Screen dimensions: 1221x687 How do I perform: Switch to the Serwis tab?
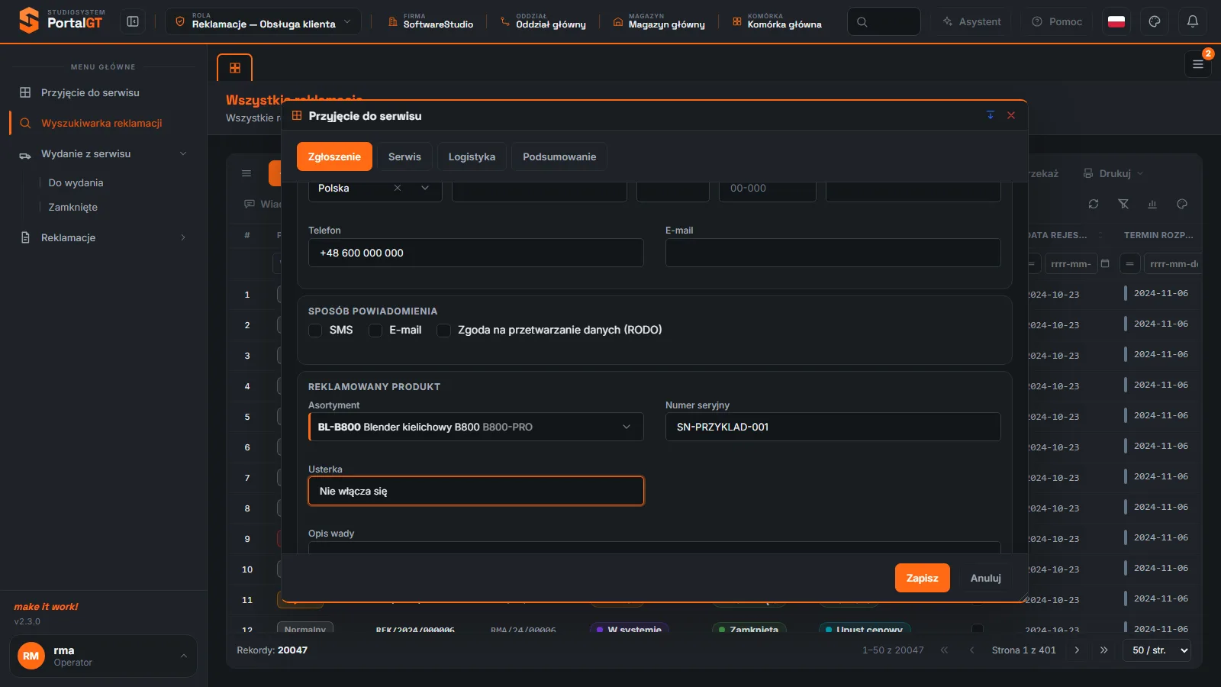click(x=404, y=156)
